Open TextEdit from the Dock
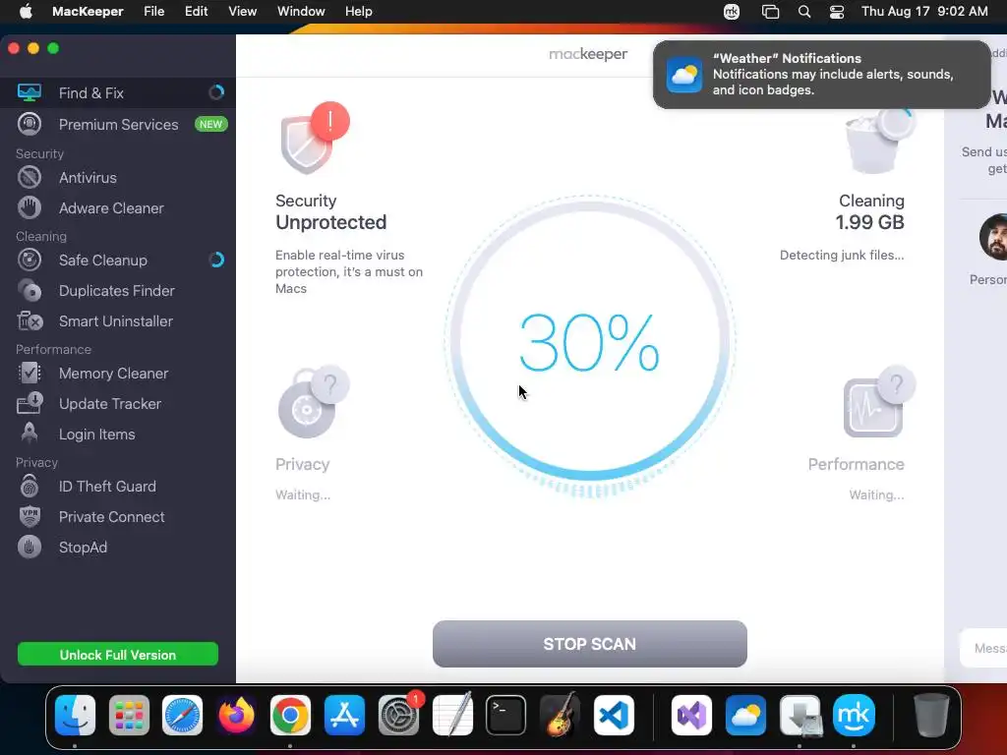This screenshot has width=1007, height=755. tap(452, 715)
